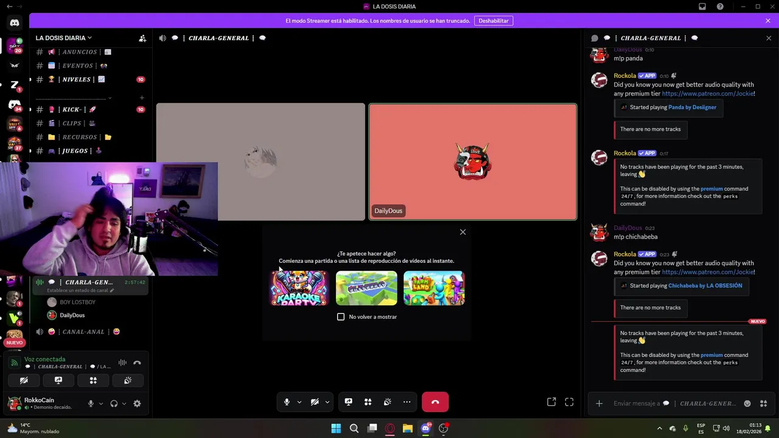Open the Z server icon in sidebar
Viewport: 779px width, 438px height.
[x=15, y=85]
